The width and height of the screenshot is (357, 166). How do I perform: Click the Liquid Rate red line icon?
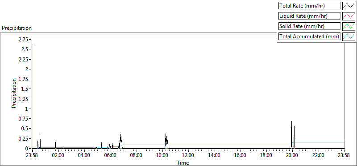pos(349,16)
